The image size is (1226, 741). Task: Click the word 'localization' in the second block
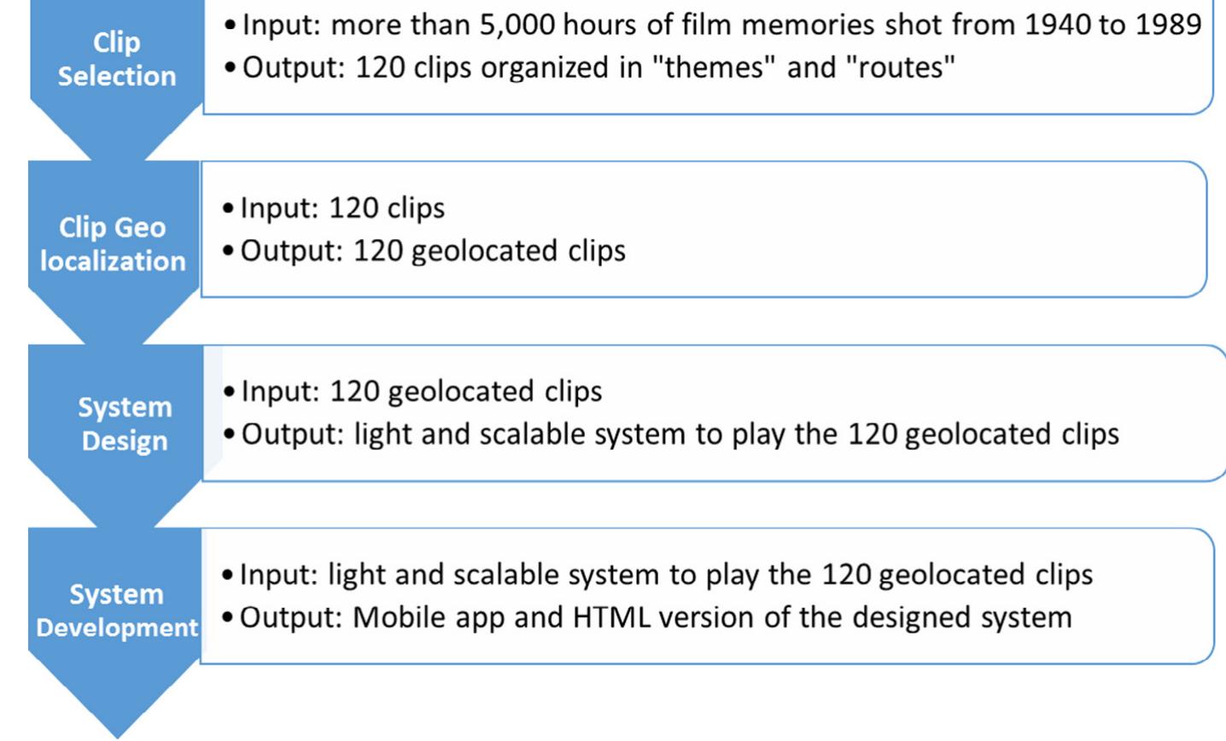click(113, 261)
